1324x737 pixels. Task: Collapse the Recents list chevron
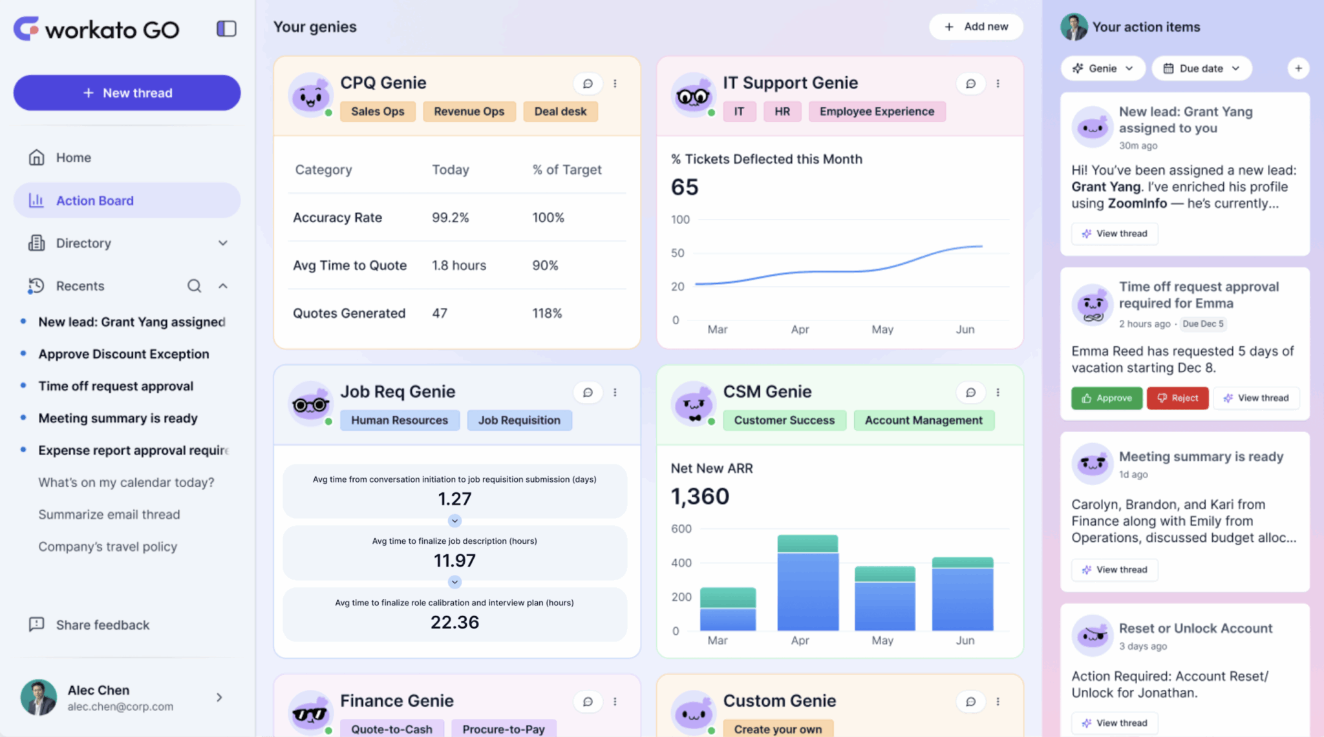[222, 285]
